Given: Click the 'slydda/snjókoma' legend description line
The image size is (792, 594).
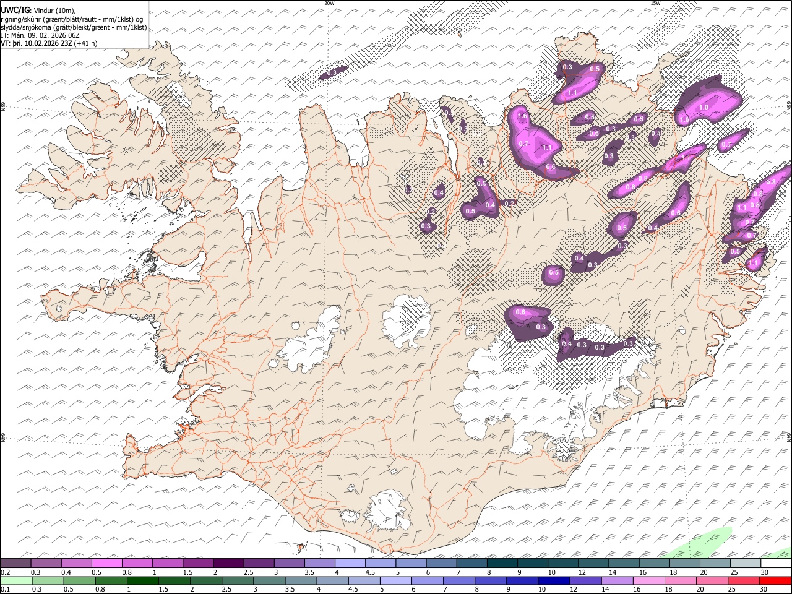Looking at the screenshot, I should [74, 27].
